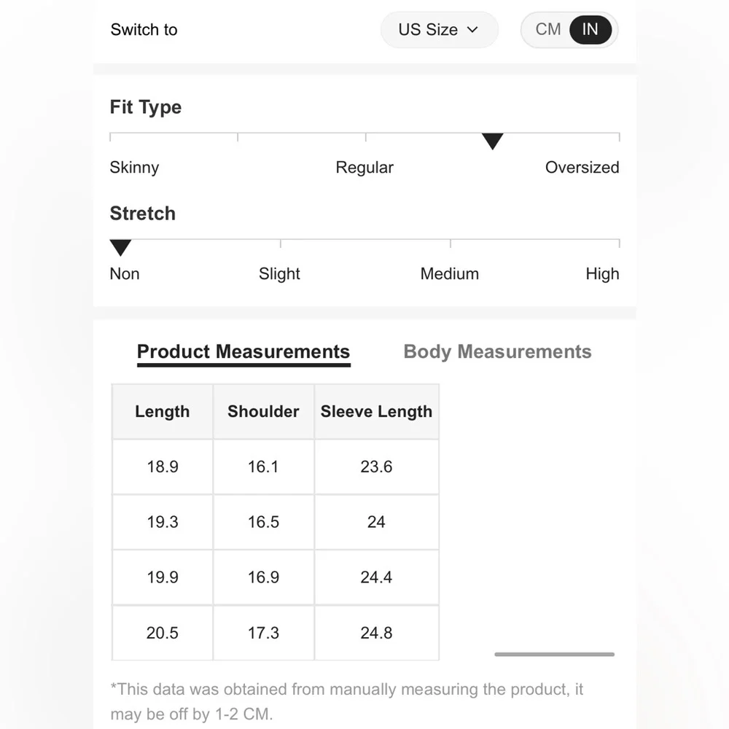Open the US Size dropdown
Image resolution: width=729 pixels, height=729 pixels.
pyautogui.click(x=439, y=30)
